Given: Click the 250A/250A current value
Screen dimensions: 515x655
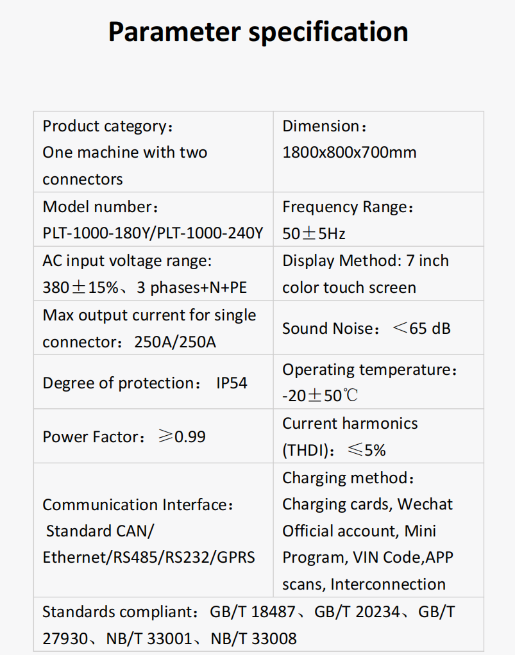Looking at the screenshot, I should [175, 342].
